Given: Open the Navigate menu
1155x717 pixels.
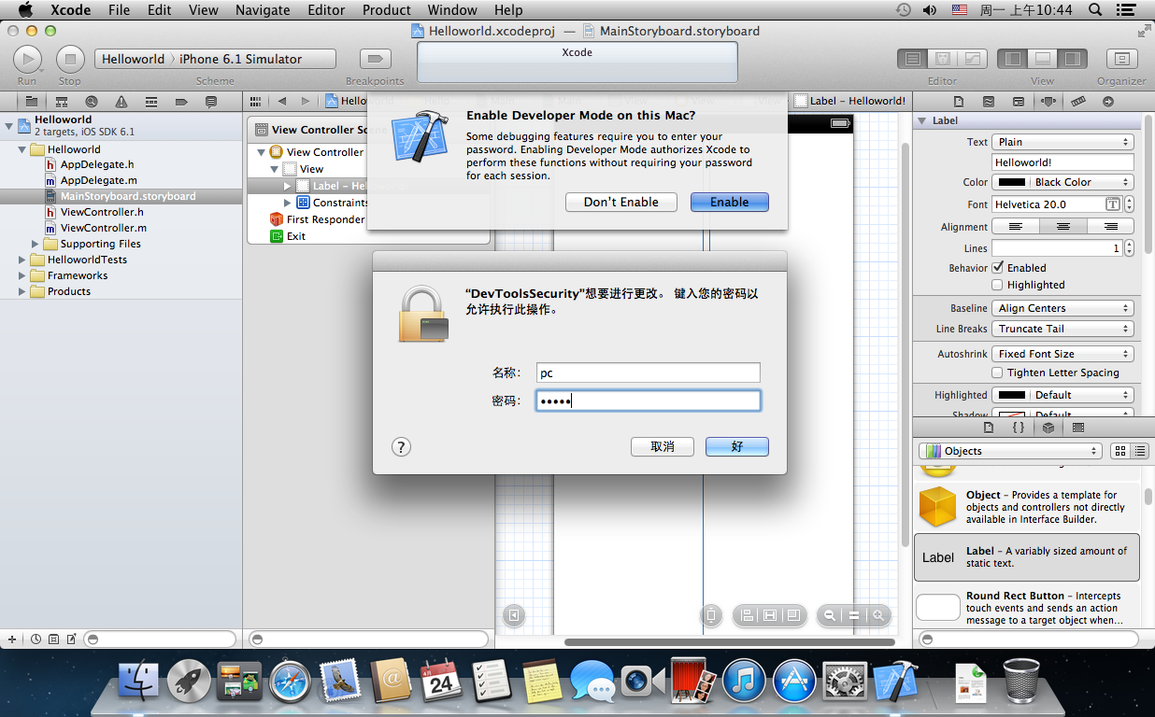Looking at the screenshot, I should 263,10.
